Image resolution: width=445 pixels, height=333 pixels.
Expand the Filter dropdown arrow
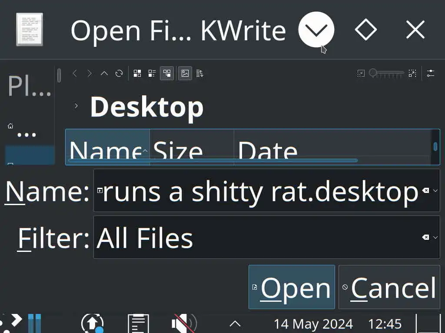[435, 237]
